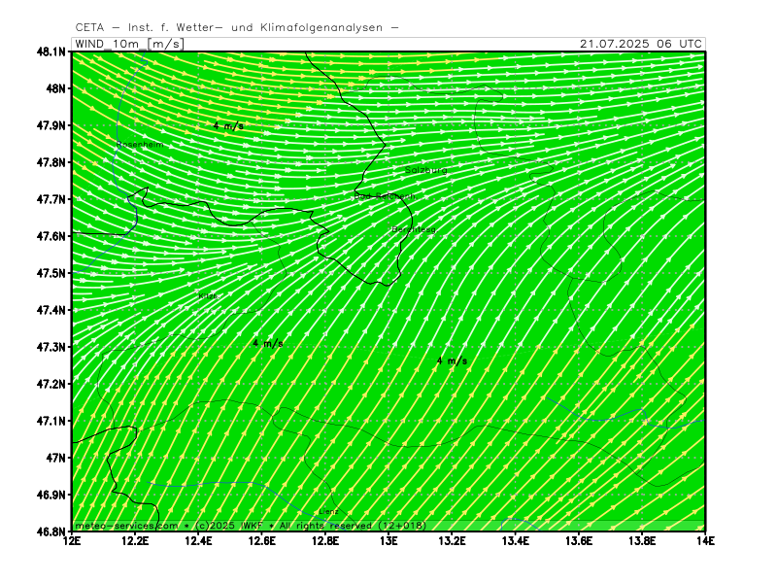Click the "Bad Reichenh." map label

point(385,196)
